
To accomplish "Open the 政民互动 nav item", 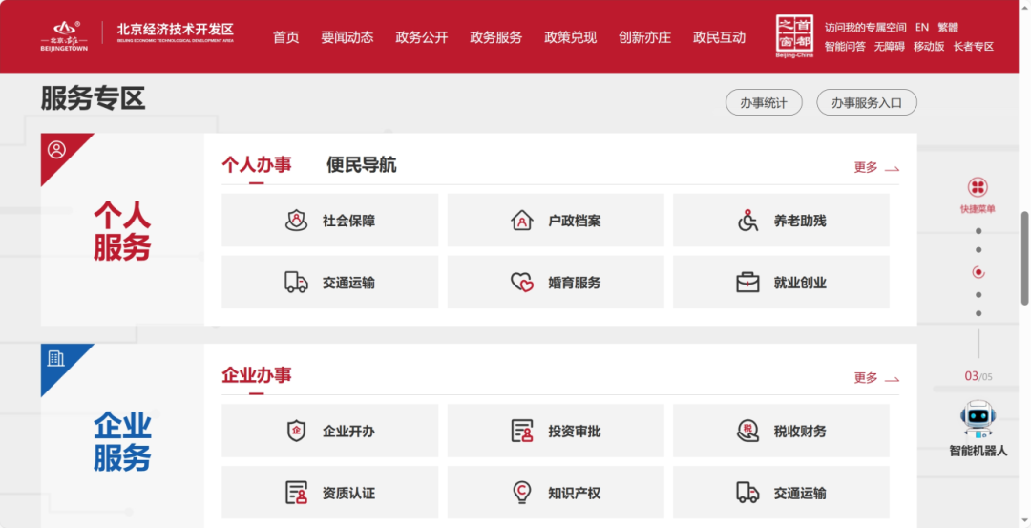I will tap(719, 37).
